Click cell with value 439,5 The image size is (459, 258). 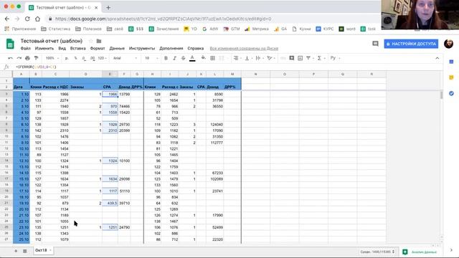tap(110, 203)
